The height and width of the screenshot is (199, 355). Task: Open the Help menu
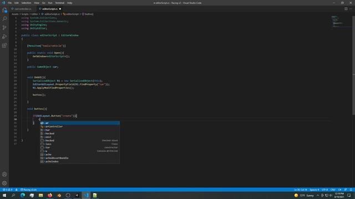tap(69, 3)
